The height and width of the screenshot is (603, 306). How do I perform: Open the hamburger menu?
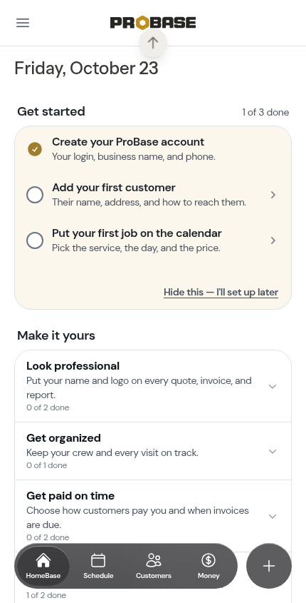(23, 23)
